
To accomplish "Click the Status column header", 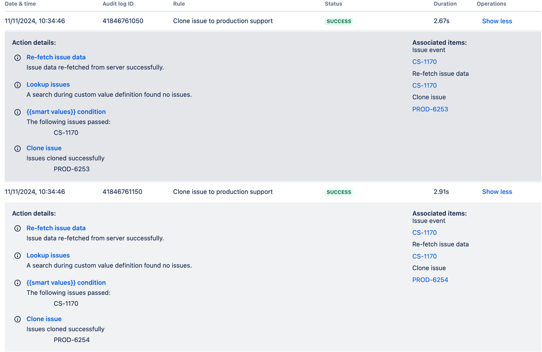I will click(x=333, y=4).
